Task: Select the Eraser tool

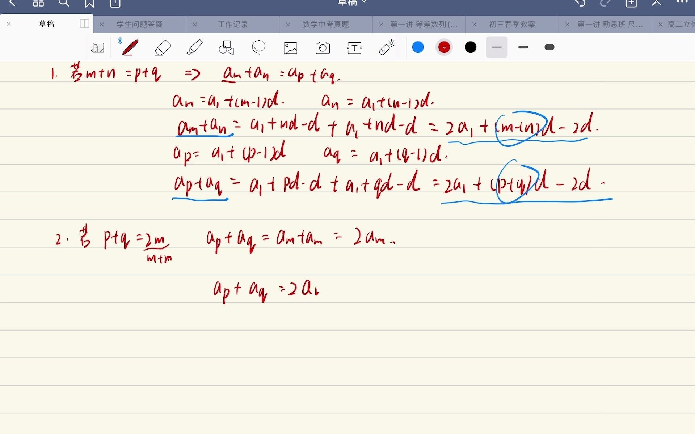Action: [163, 47]
